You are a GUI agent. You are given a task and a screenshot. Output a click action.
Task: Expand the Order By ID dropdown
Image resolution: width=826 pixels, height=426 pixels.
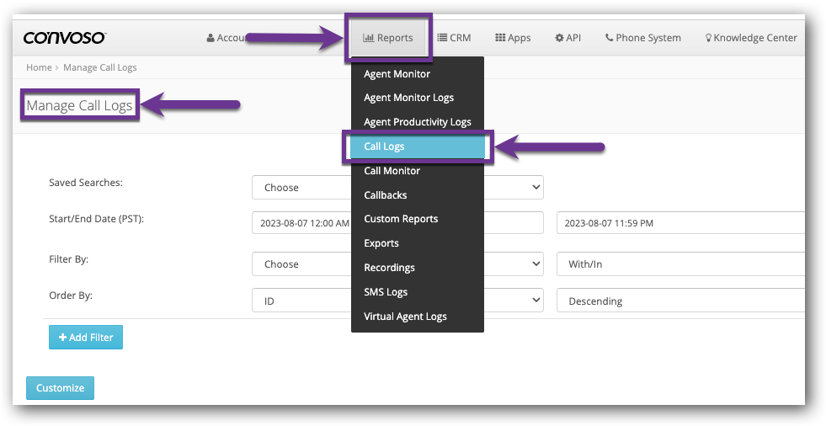(x=397, y=301)
